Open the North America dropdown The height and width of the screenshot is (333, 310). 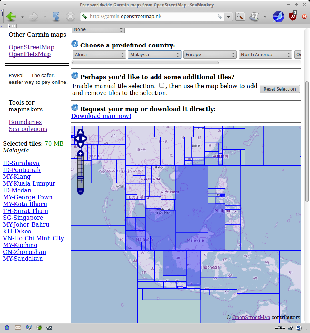pyautogui.click(x=265, y=55)
